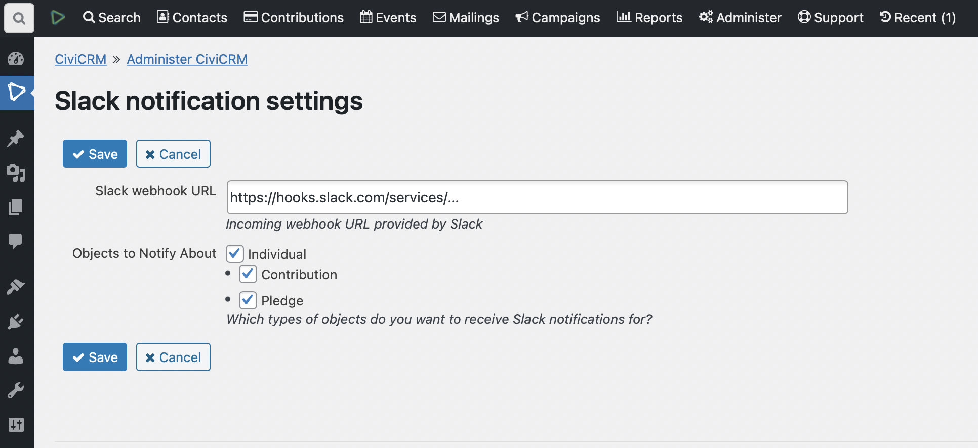Screen dimensions: 978x448
Task: Open the Support menu
Action: coord(831,18)
